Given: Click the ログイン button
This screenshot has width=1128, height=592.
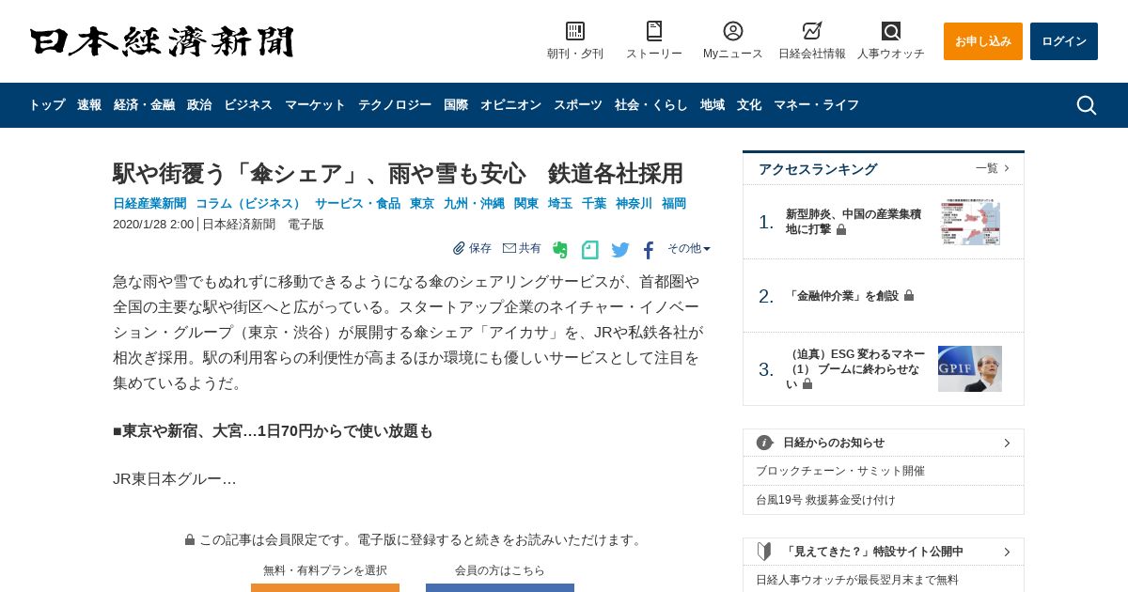Looking at the screenshot, I should (x=1064, y=41).
